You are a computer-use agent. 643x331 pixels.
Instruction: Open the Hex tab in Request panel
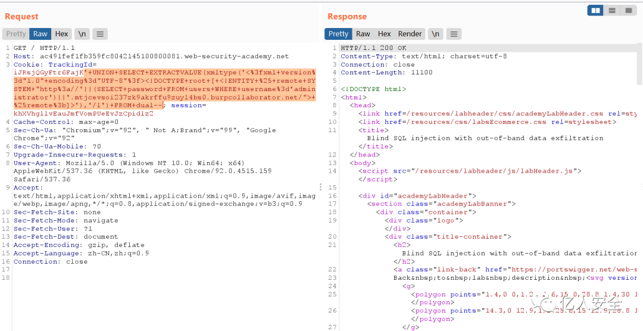coord(61,34)
